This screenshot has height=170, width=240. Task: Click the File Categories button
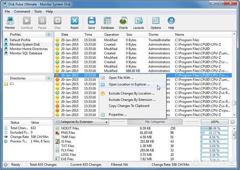point(155,122)
